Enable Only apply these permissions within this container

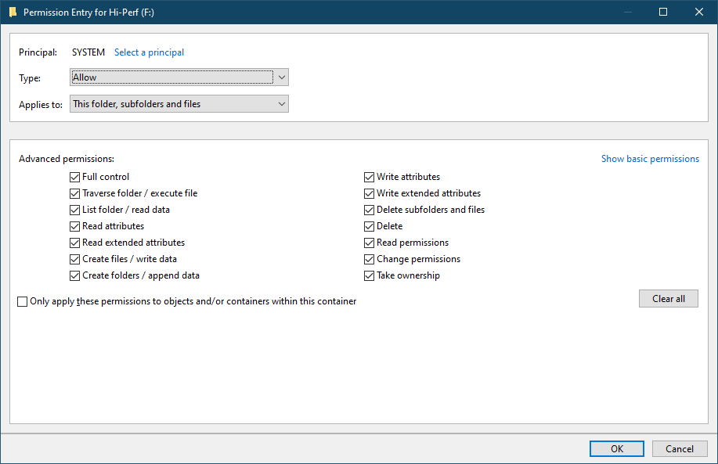[23, 301]
